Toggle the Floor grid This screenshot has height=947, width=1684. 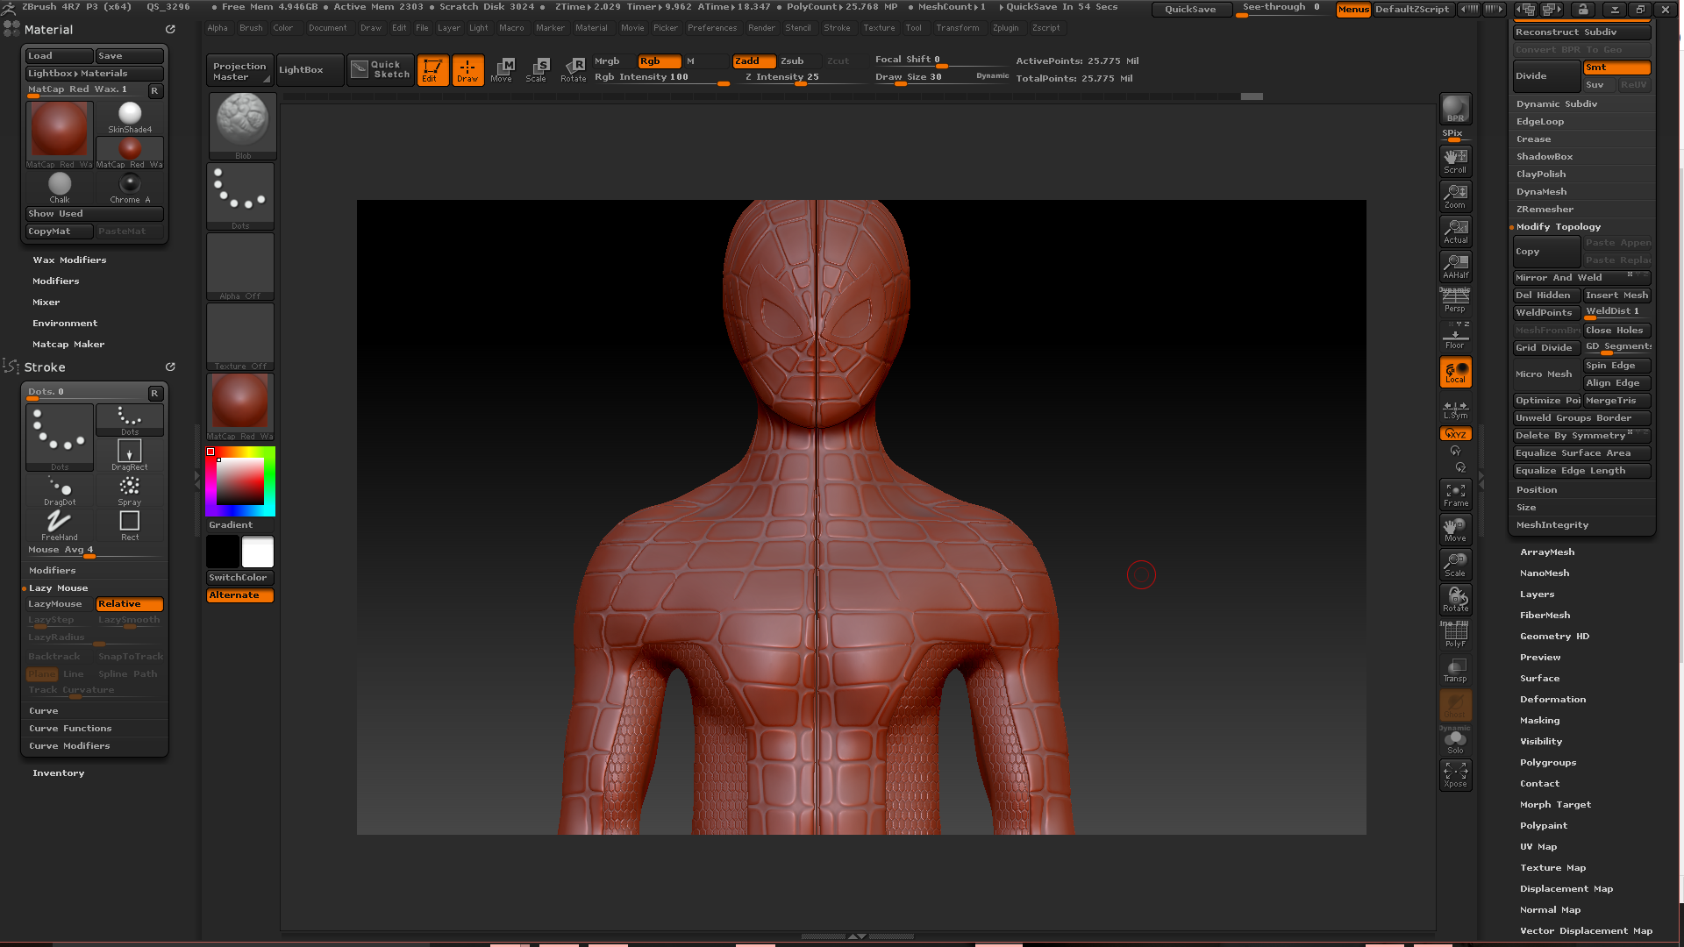point(1455,336)
